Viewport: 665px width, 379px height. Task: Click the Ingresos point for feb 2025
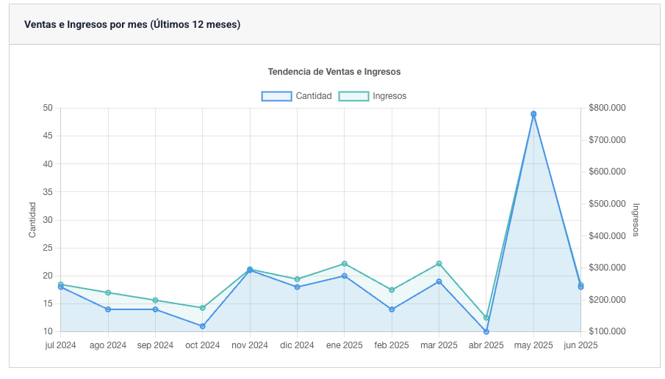tap(392, 290)
